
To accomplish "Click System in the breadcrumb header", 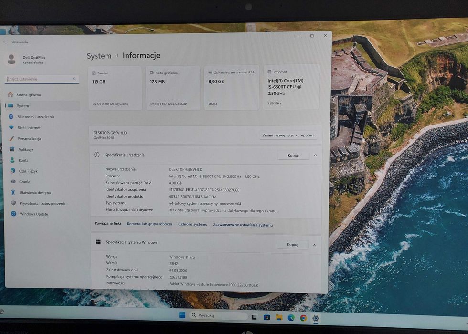I will tap(99, 56).
